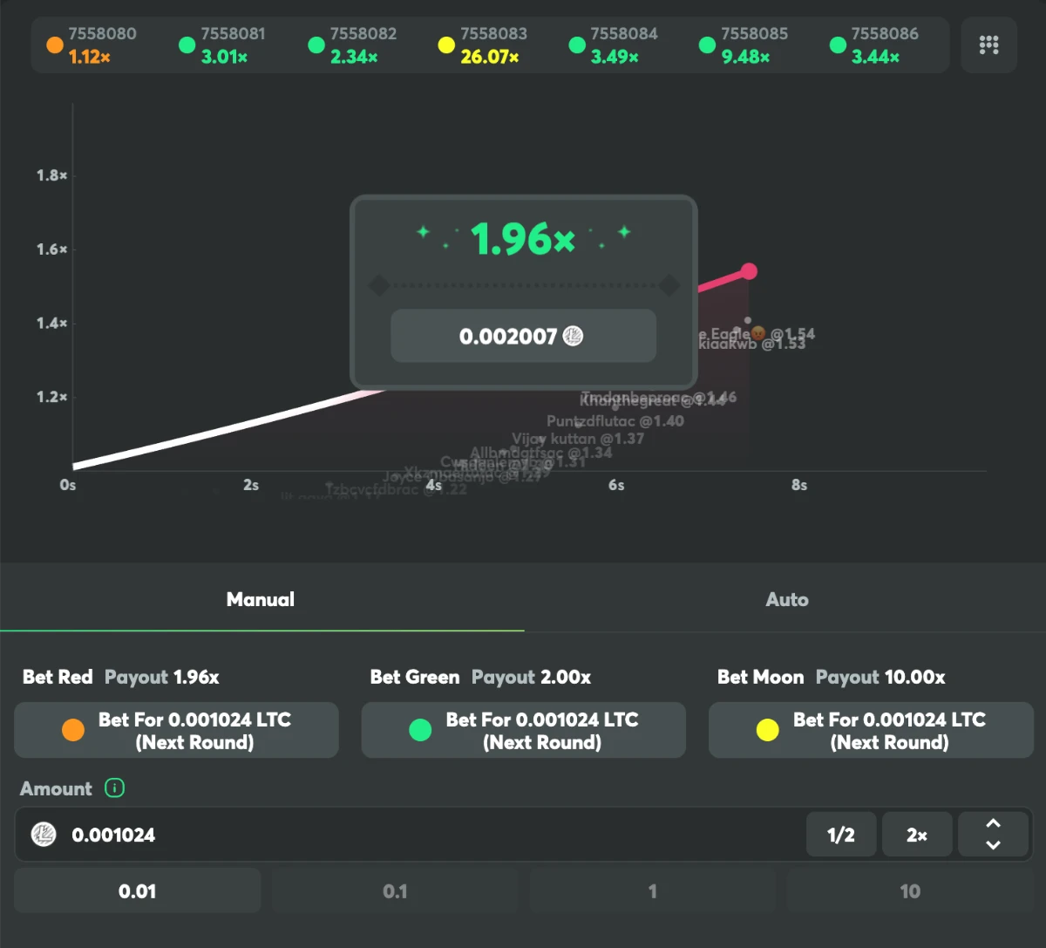Viewport: 1046px width, 948px height.
Task: Select the 10 preset amount
Action: tap(909, 890)
